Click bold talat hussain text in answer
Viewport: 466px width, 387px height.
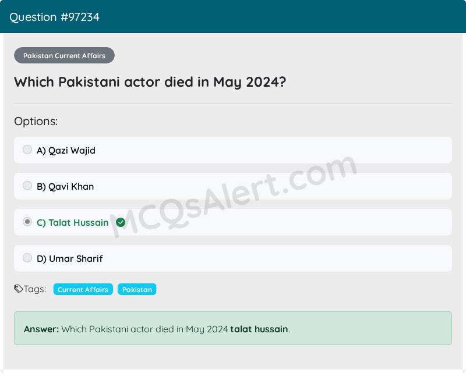259,329
